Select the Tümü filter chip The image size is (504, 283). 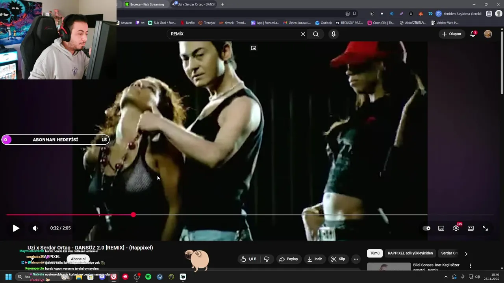tap(375, 254)
